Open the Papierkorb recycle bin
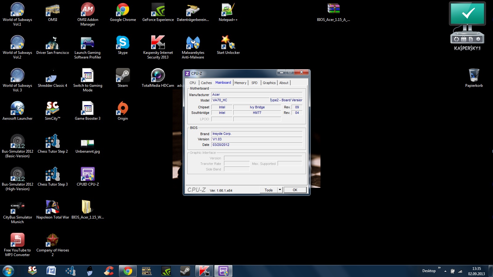The width and height of the screenshot is (493, 277). 474,78
